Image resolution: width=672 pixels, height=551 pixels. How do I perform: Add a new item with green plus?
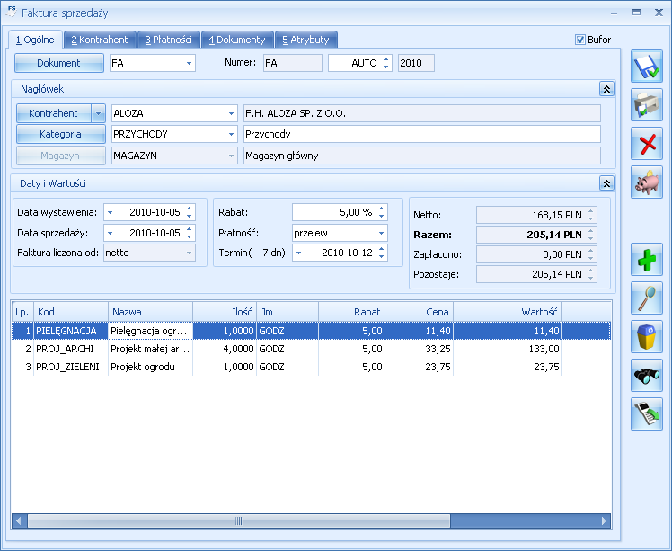646,260
